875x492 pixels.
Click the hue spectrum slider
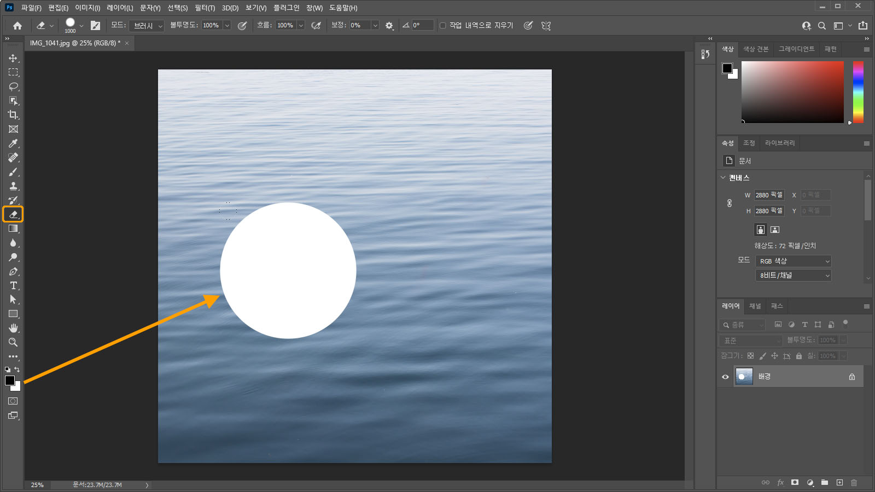[x=858, y=92]
